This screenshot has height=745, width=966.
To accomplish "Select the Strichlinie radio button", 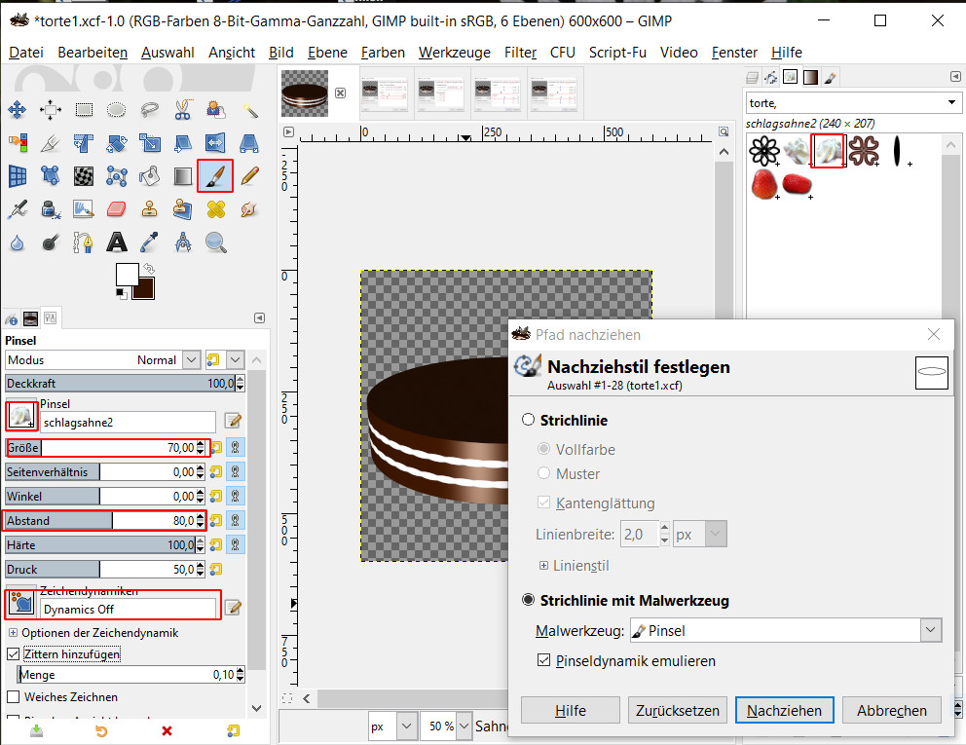I will tap(529, 421).
